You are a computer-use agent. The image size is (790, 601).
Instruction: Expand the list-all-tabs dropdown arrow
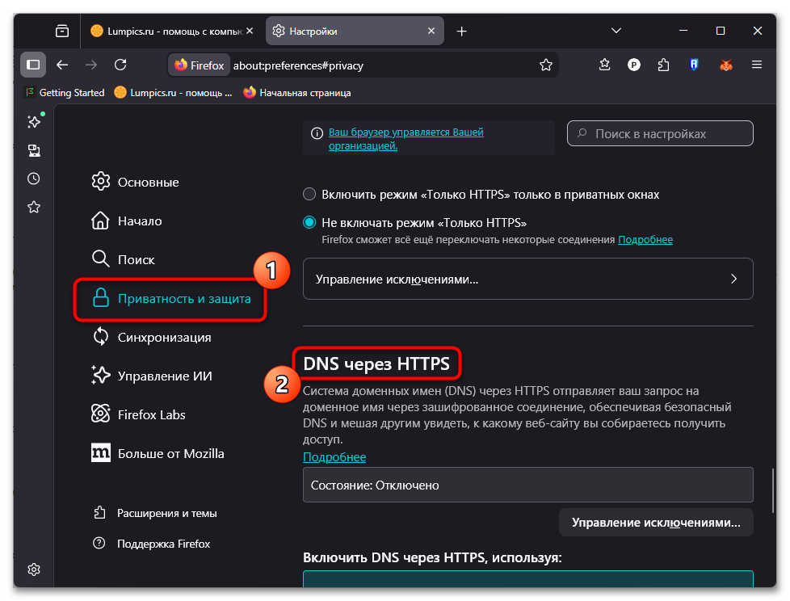pyautogui.click(x=616, y=32)
